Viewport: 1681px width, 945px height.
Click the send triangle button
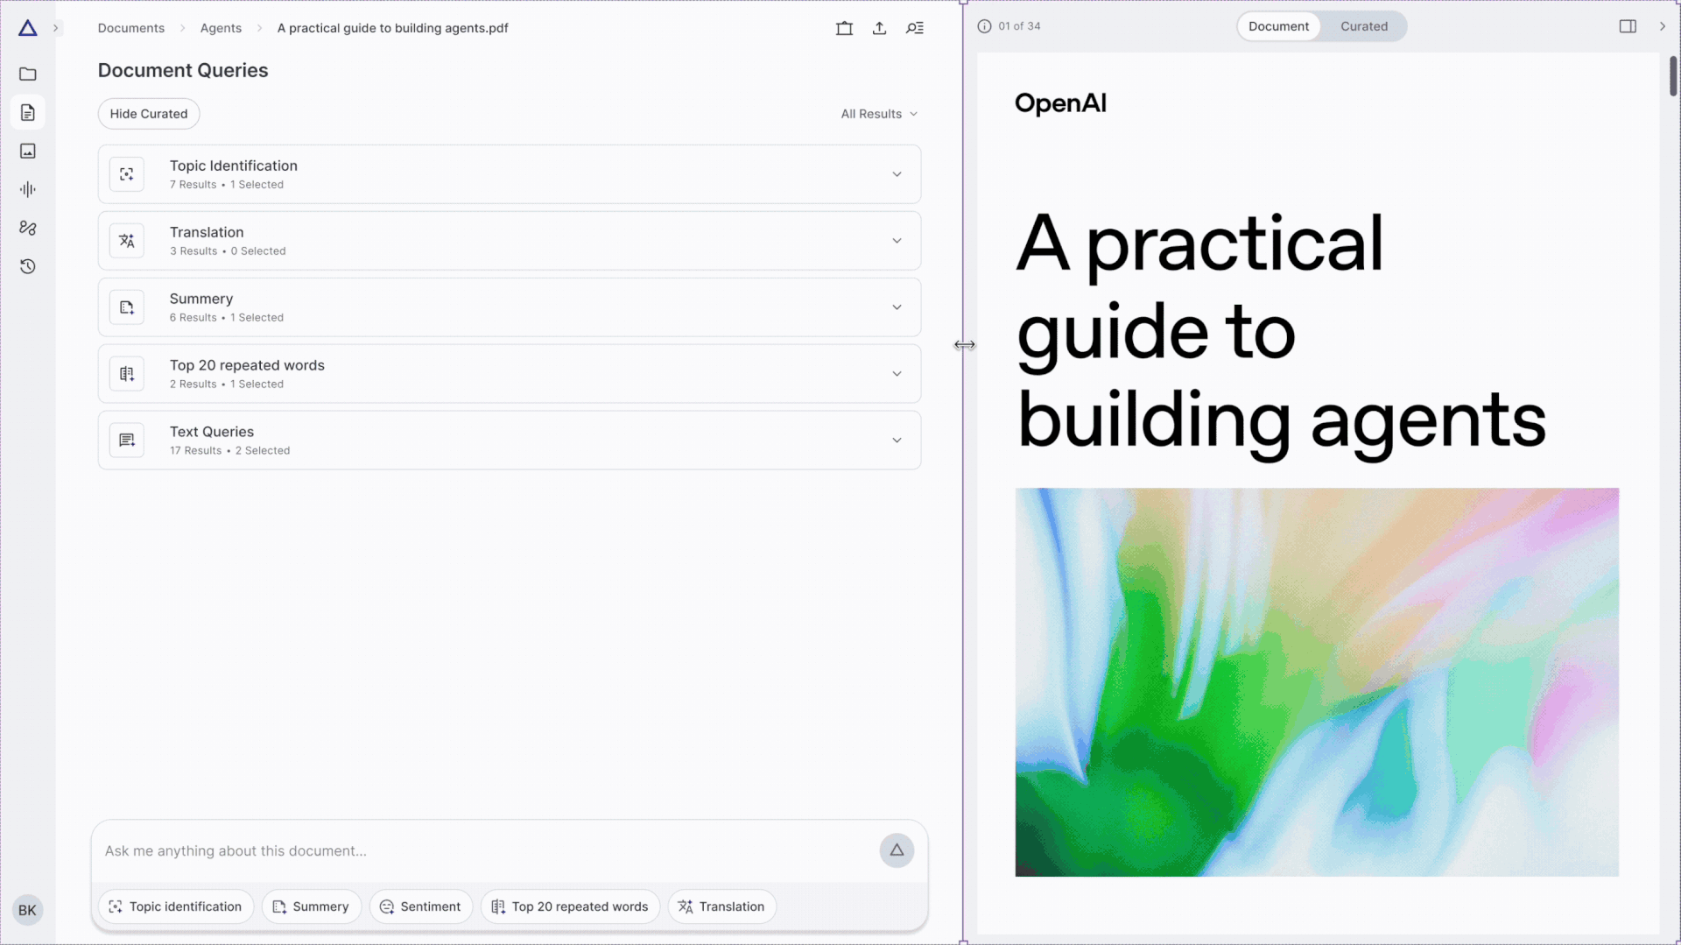pyautogui.click(x=897, y=850)
